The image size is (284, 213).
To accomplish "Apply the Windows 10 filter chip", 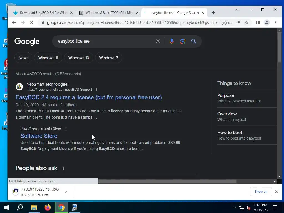I will tap(78, 58).
